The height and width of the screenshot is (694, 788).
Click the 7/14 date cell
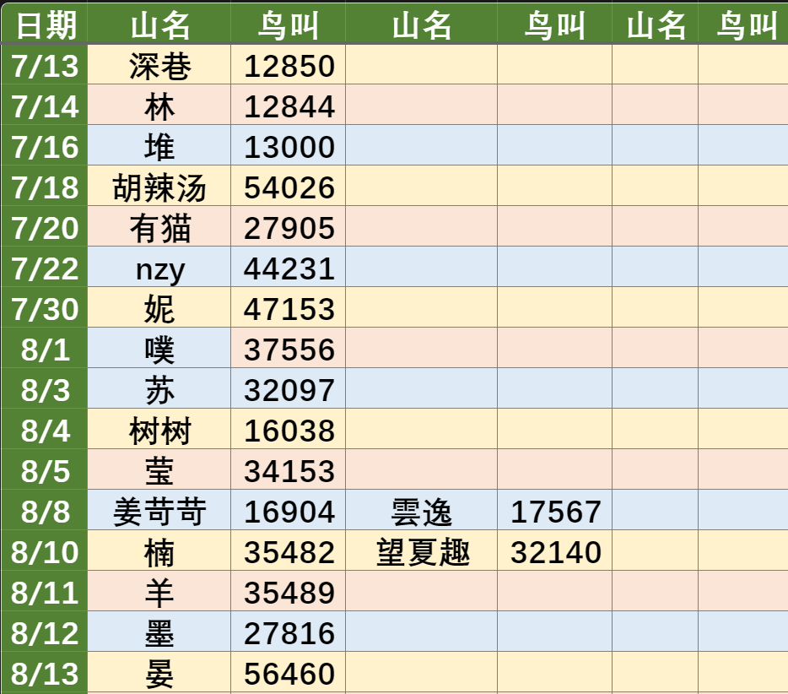click(x=44, y=105)
